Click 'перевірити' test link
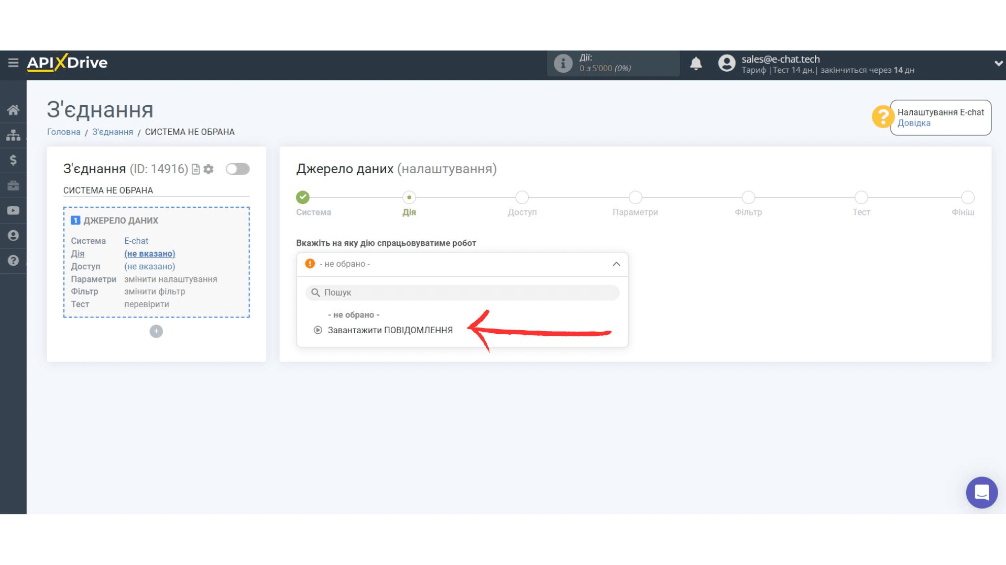Screen dimensions: 1006x565 click(147, 304)
